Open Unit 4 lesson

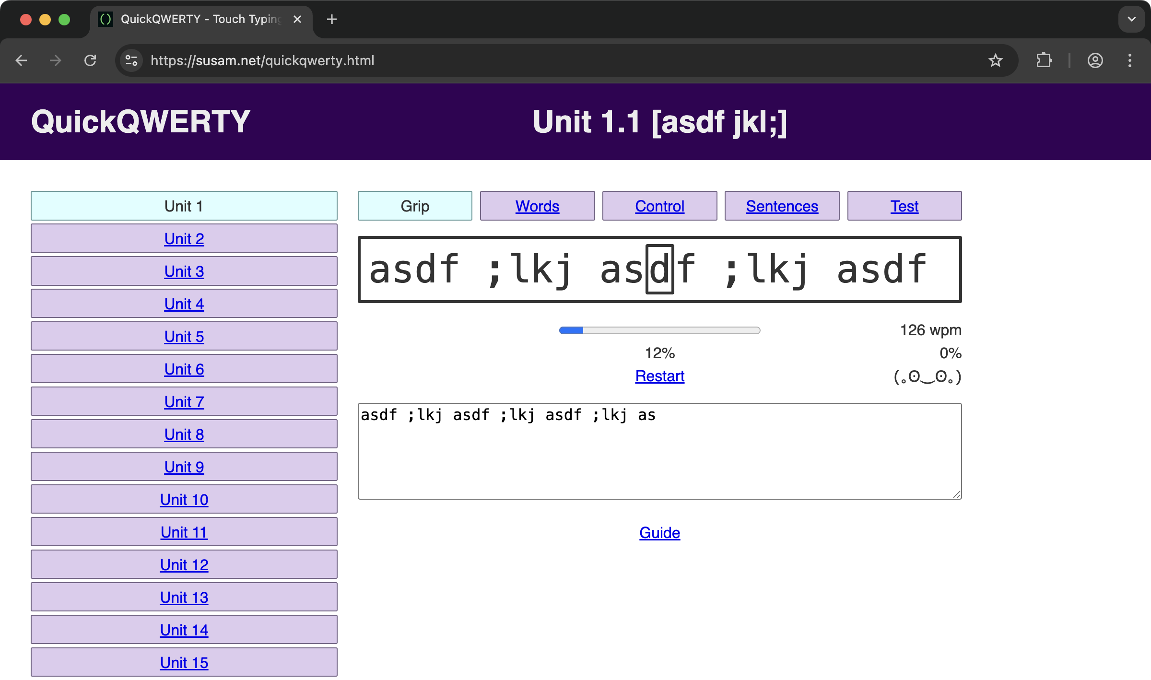[x=184, y=304]
